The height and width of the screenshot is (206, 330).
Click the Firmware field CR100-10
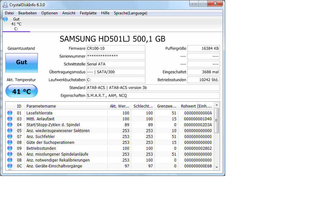(x=116, y=48)
